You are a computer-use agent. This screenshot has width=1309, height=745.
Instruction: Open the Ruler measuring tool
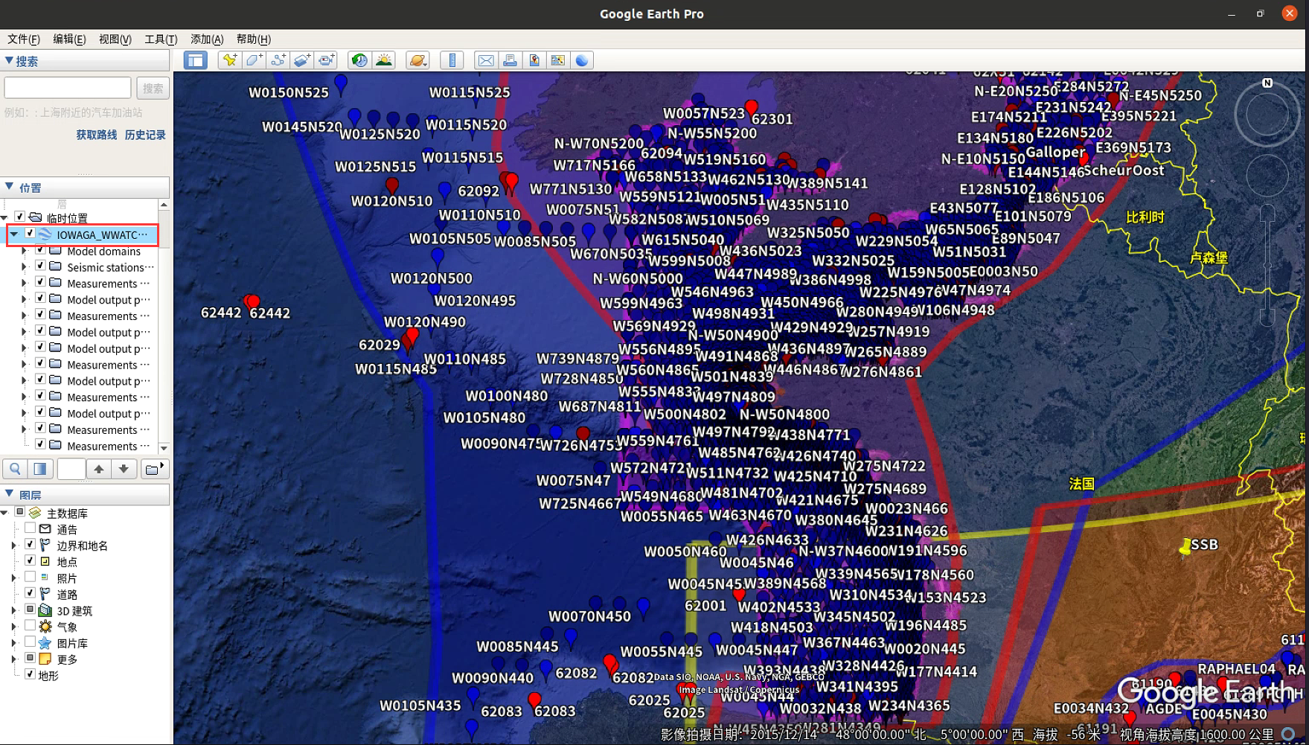click(x=452, y=60)
